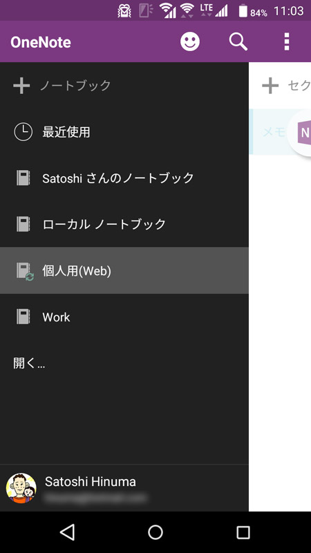Select the 個人用(Web) notebook

pyautogui.click(x=124, y=270)
